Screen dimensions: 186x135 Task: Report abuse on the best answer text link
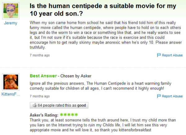(x=172, y=96)
